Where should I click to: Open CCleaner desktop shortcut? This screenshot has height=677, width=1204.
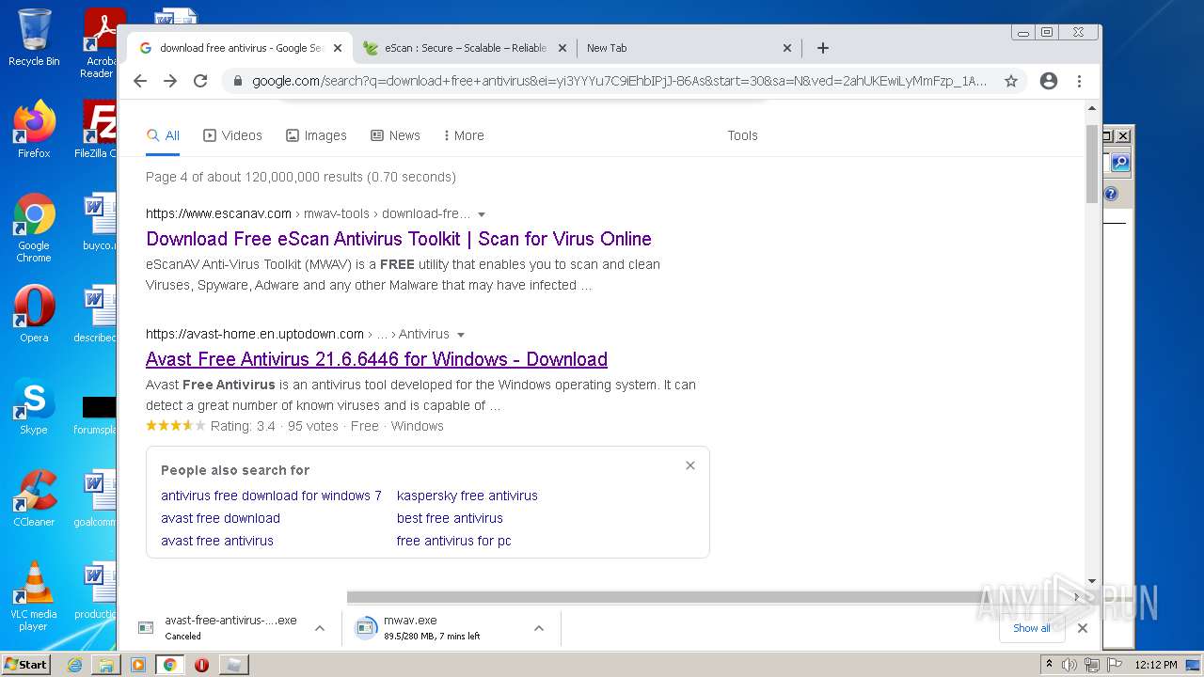[34, 498]
